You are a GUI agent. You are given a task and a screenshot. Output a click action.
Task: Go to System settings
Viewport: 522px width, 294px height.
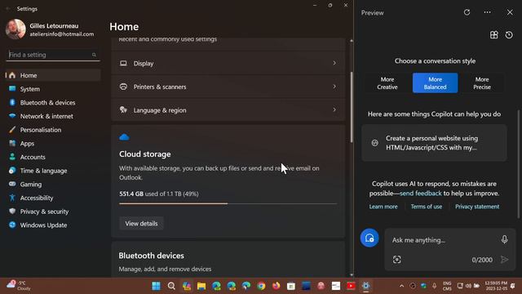click(x=53, y=89)
